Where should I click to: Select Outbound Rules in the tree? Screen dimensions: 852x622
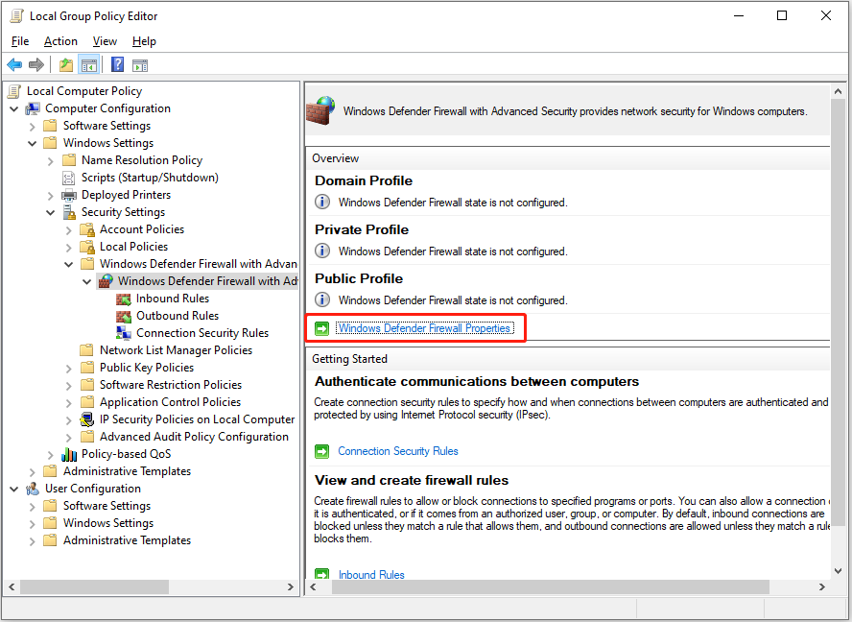(177, 316)
